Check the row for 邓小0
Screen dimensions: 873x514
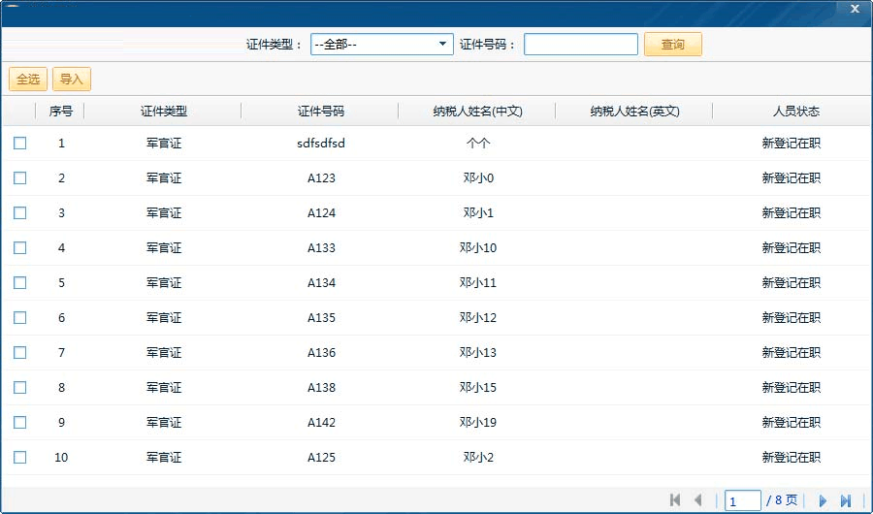point(20,178)
